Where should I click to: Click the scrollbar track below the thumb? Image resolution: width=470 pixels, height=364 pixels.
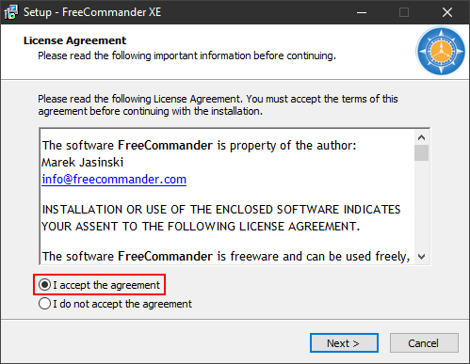click(x=422, y=205)
